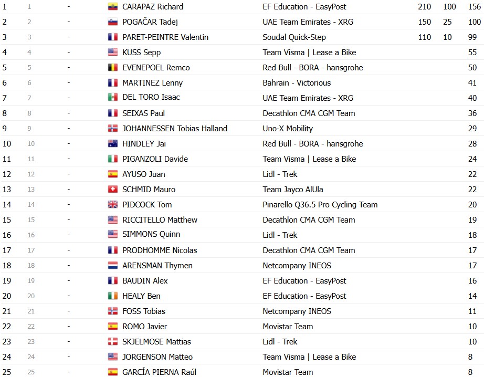Click points value 99 in PARET-PEINTRE row
Image resolution: width=484 pixels, height=377 pixels.
(472, 37)
